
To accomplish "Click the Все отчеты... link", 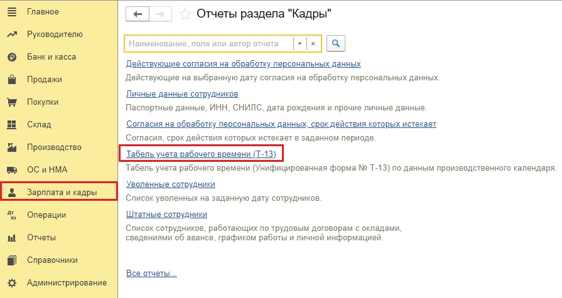I will point(151,274).
